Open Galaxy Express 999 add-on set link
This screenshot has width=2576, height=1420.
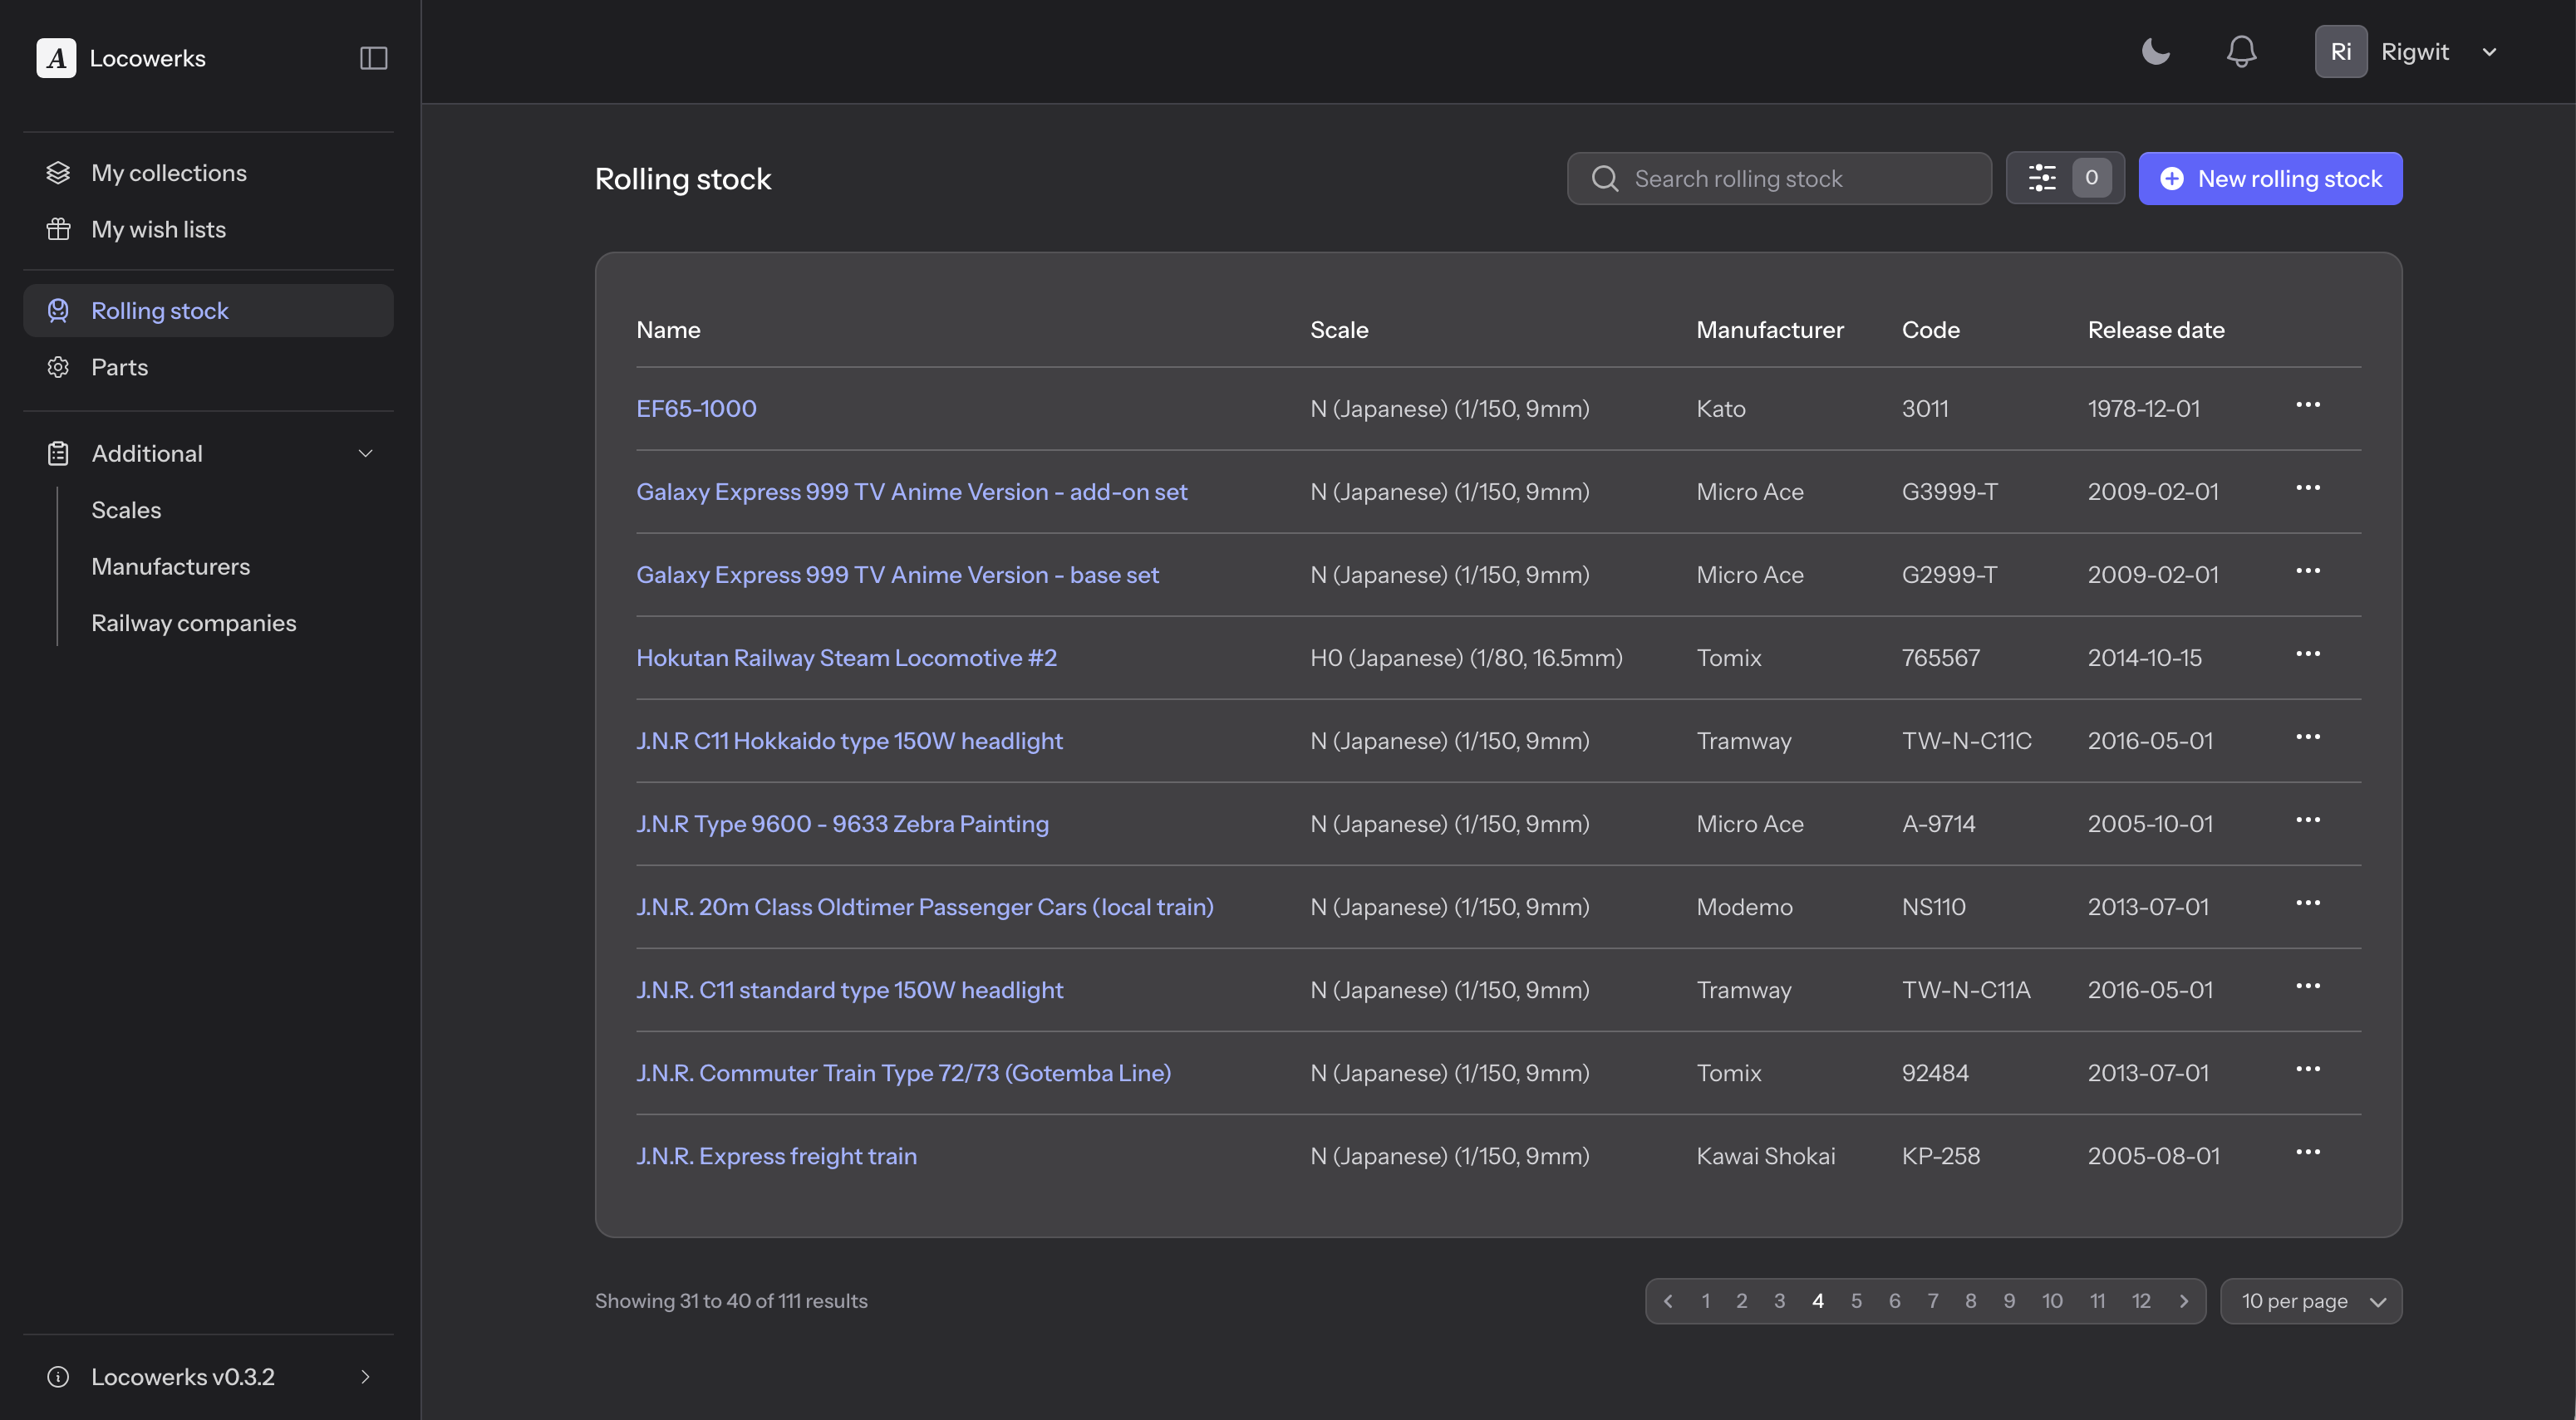pyautogui.click(x=911, y=492)
